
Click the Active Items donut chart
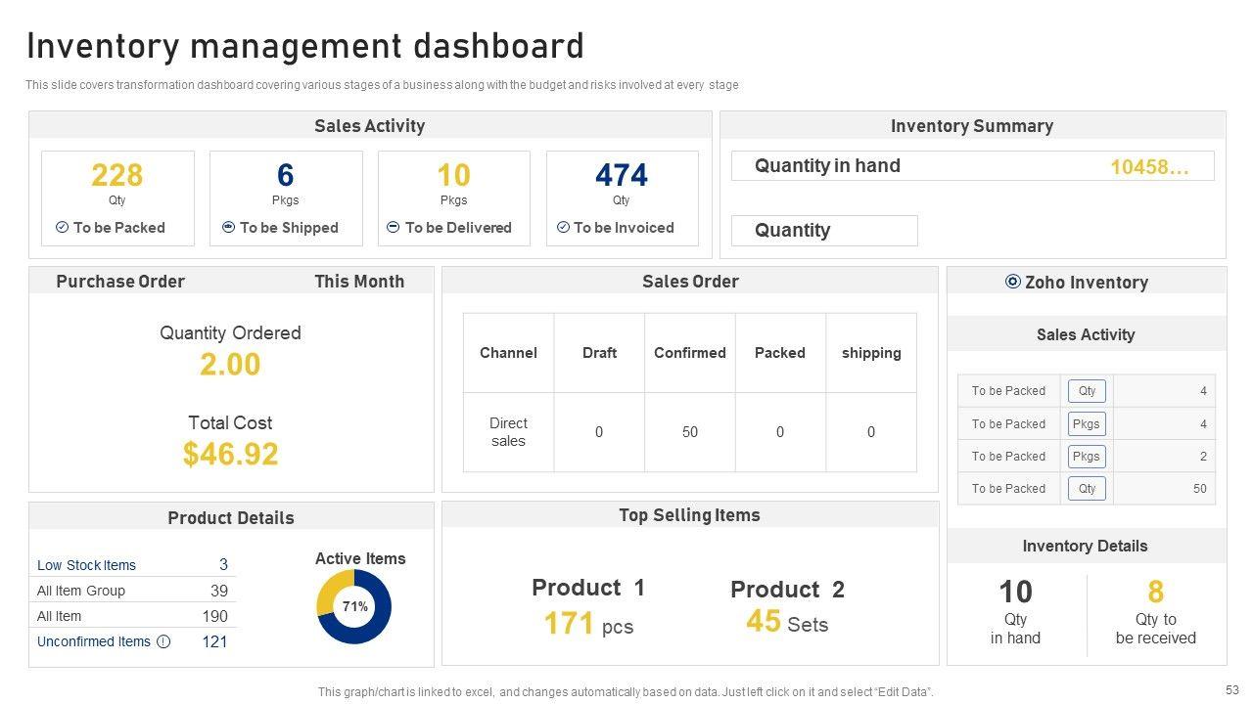pyautogui.click(x=354, y=607)
